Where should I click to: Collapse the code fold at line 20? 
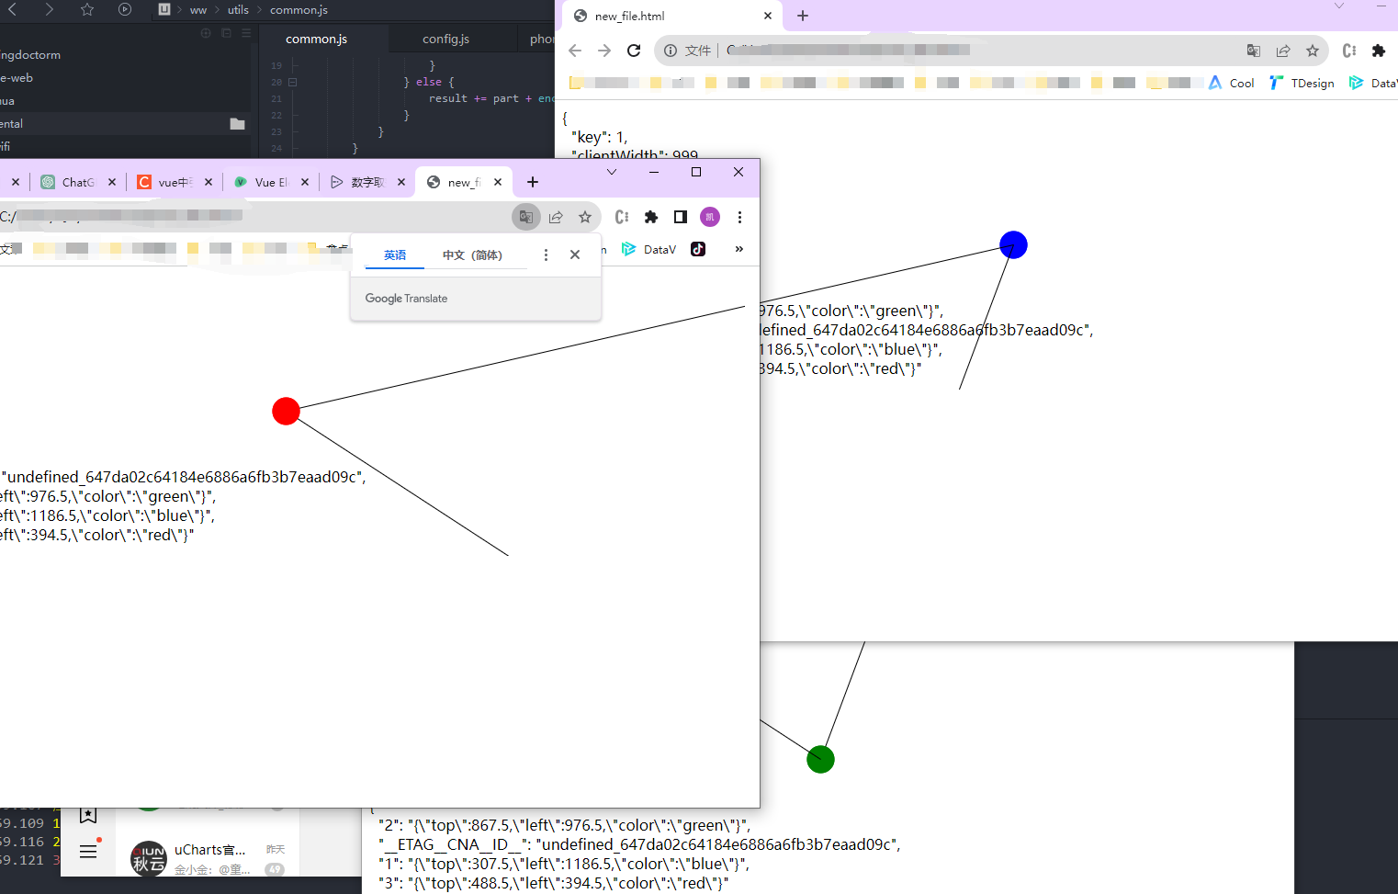click(x=293, y=82)
